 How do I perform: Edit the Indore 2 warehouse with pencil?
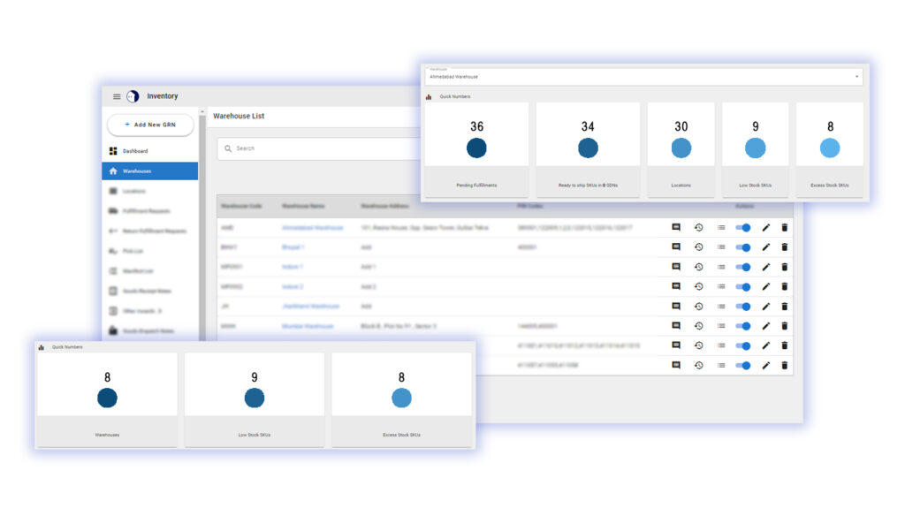click(766, 286)
